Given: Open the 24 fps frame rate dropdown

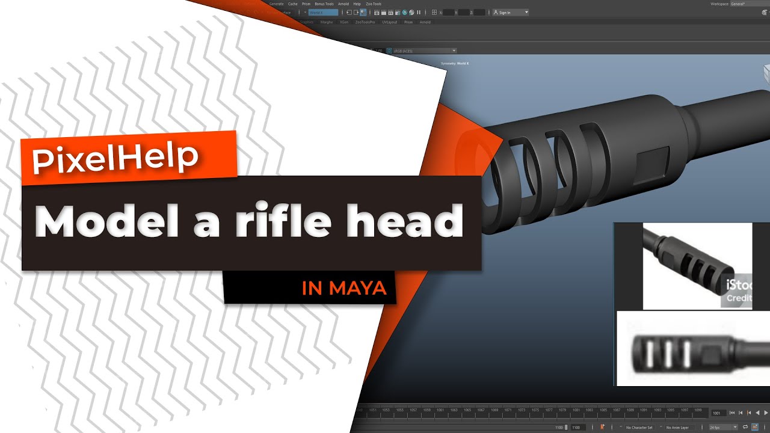Looking at the screenshot, I should [x=724, y=428].
